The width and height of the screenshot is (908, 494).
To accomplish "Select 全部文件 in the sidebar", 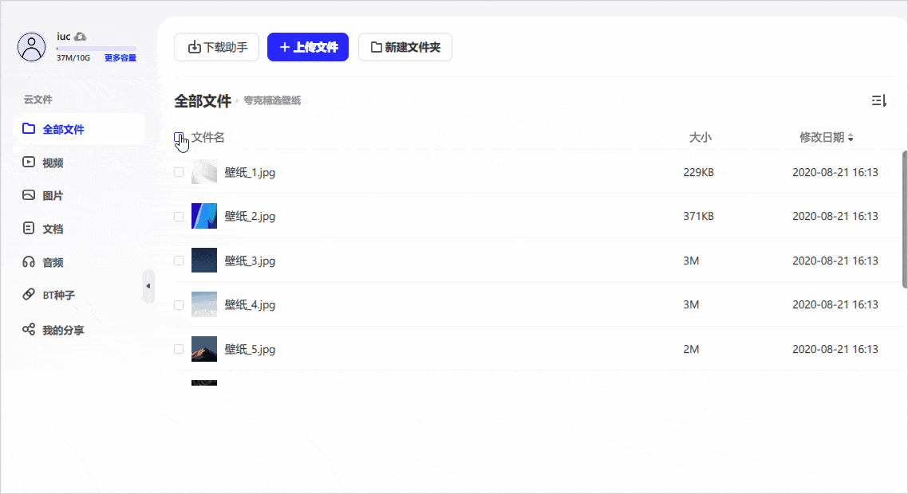I will [x=63, y=129].
